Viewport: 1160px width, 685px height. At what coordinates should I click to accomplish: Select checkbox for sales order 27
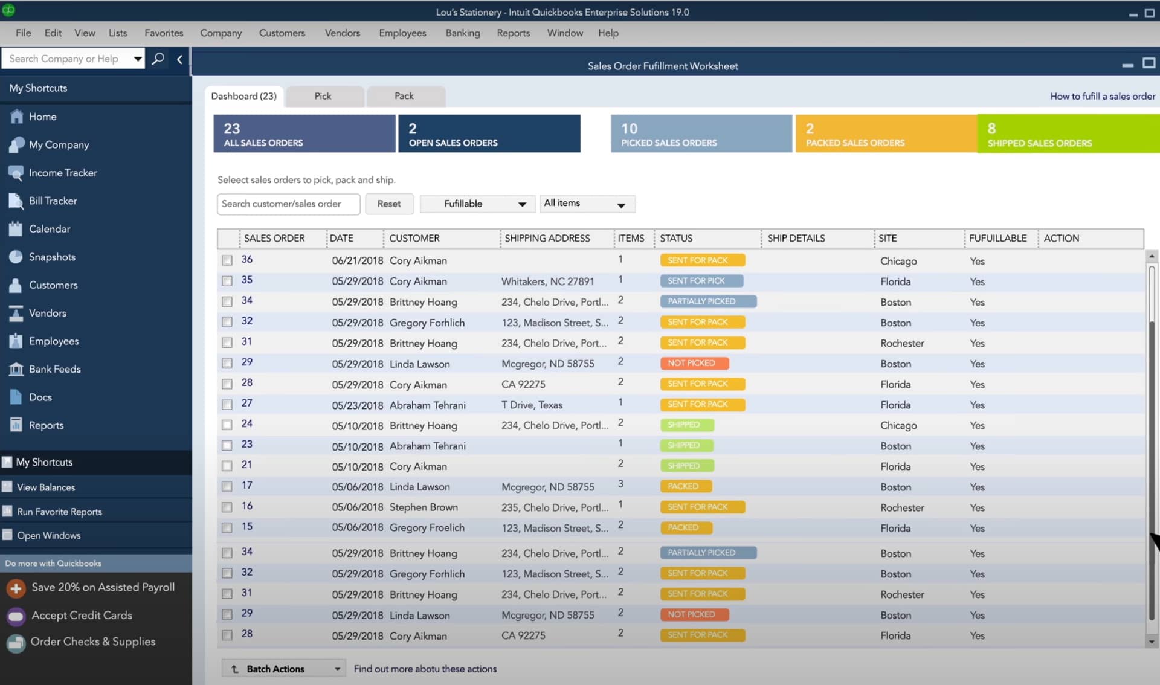tap(227, 404)
